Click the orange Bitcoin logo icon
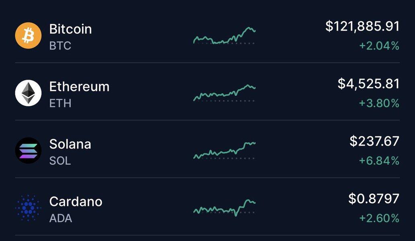This screenshot has width=415, height=241. point(28,35)
